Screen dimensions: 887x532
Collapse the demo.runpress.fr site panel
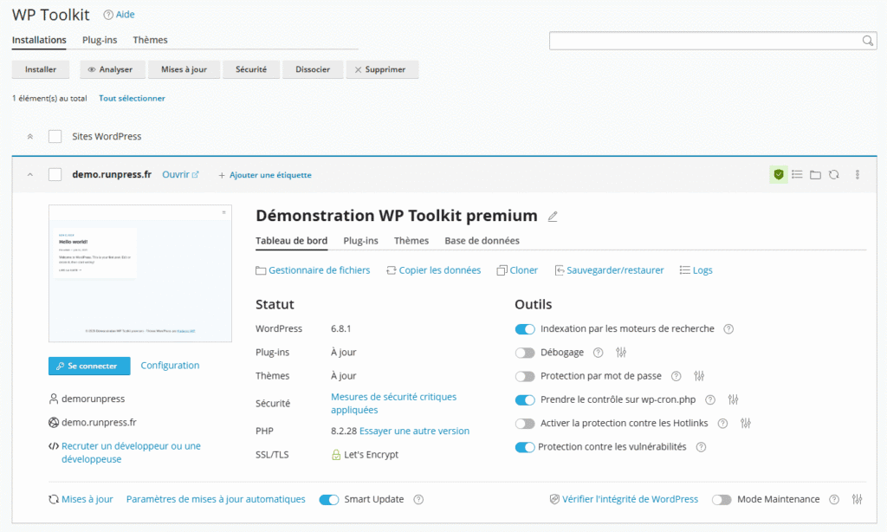click(30, 175)
